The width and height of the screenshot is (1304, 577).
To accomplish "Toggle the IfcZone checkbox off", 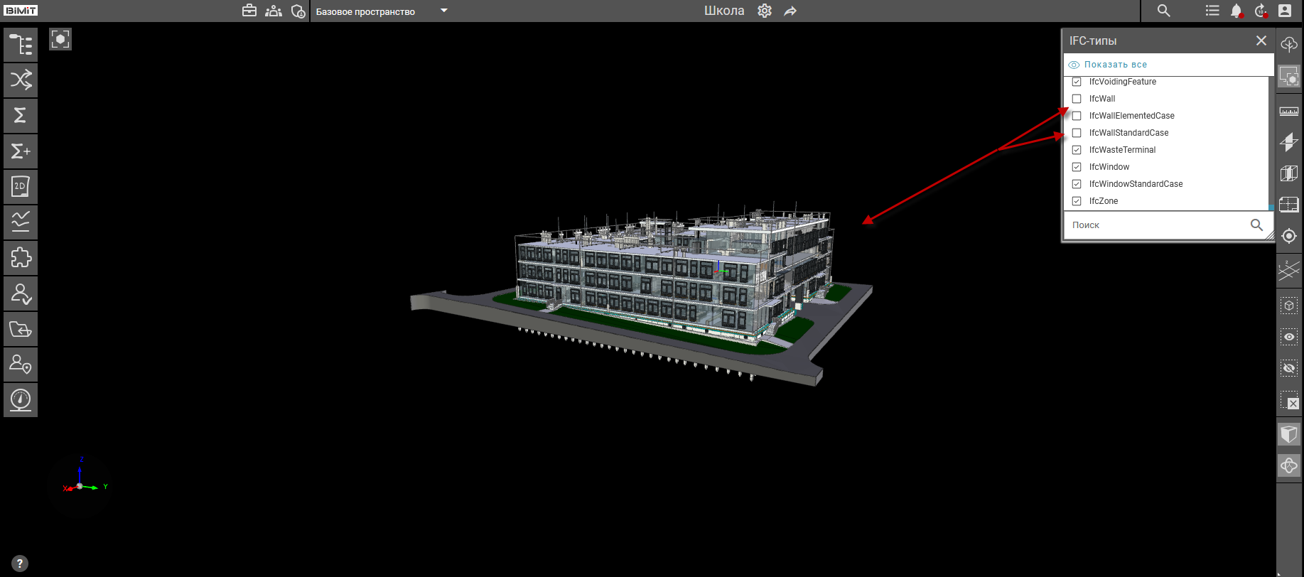I will click(1077, 201).
